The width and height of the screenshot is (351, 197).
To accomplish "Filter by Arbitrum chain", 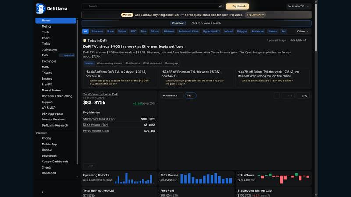I will 168,31.
